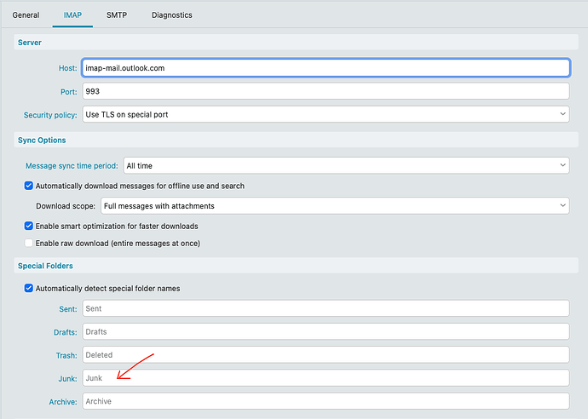Image resolution: width=588 pixels, height=419 pixels.
Task: Disable smart optimization for faster downloads
Action: [x=29, y=226]
